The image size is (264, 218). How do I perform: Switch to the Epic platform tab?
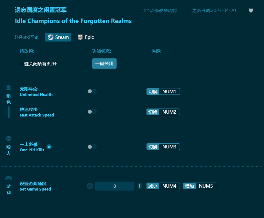click(86, 37)
